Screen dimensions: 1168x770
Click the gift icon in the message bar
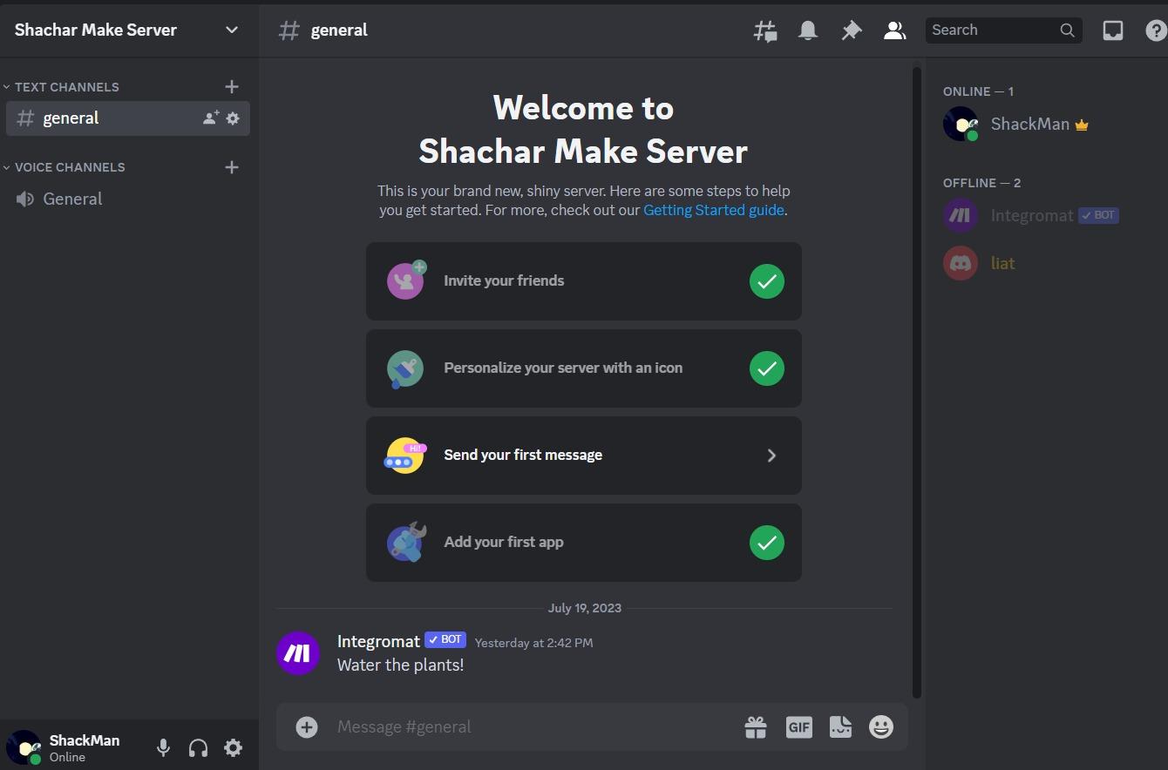click(756, 726)
